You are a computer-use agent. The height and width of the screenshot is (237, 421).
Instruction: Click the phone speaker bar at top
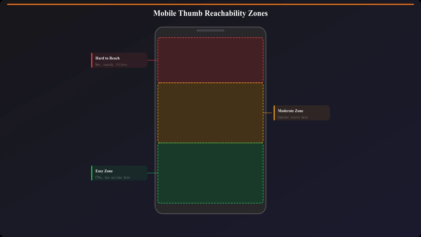[210, 30]
